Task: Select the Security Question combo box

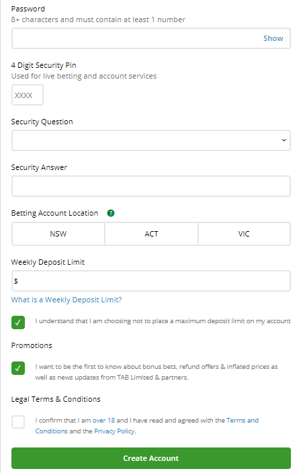Action: pos(151,140)
